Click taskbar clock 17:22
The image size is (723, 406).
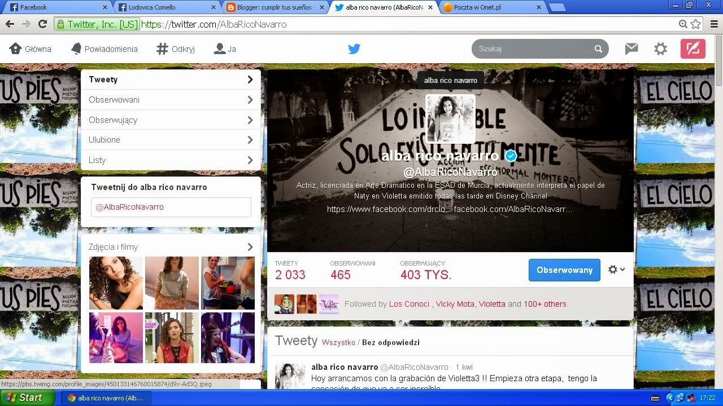(x=707, y=398)
